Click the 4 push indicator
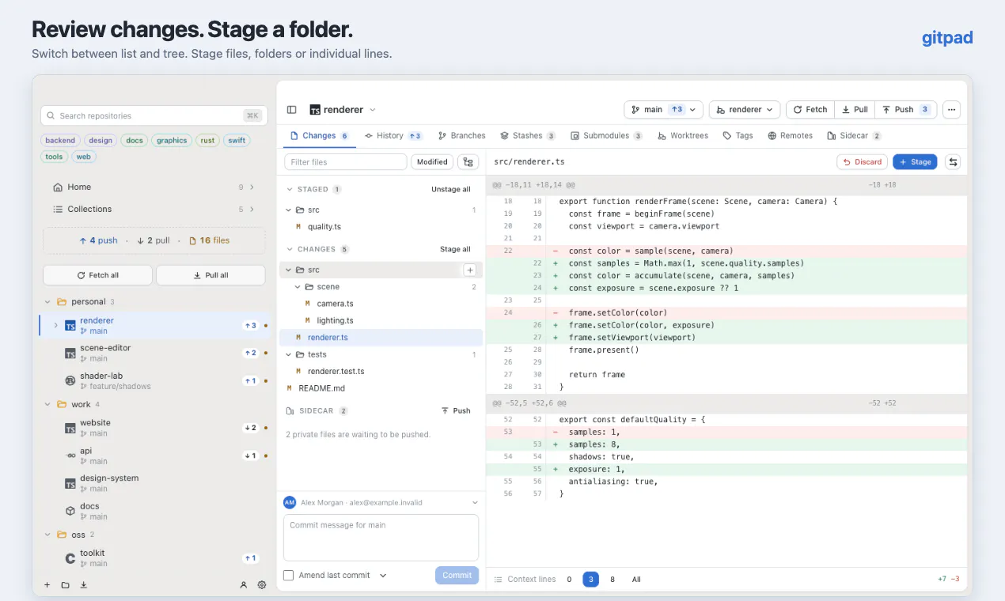 click(98, 240)
